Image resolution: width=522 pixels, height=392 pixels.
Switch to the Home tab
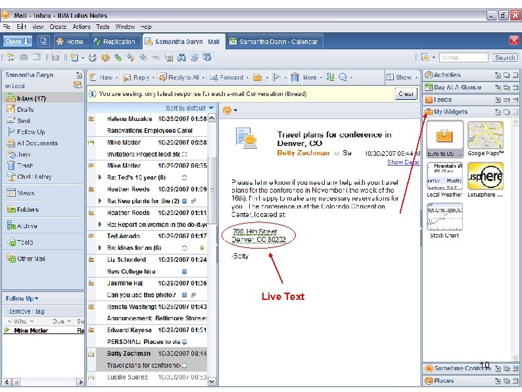70,41
